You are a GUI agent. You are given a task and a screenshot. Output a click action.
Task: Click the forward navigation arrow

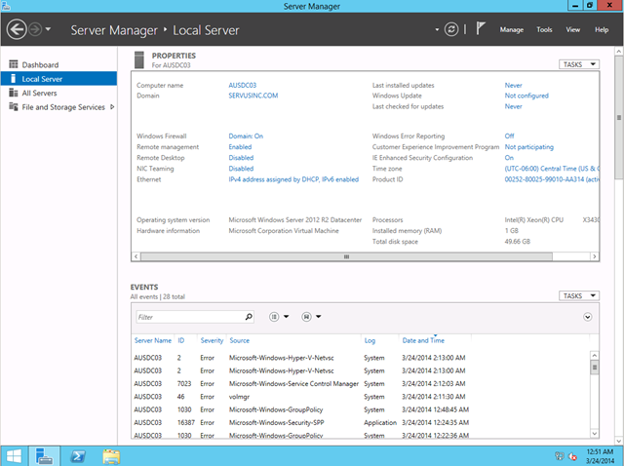pyautogui.click(x=35, y=29)
